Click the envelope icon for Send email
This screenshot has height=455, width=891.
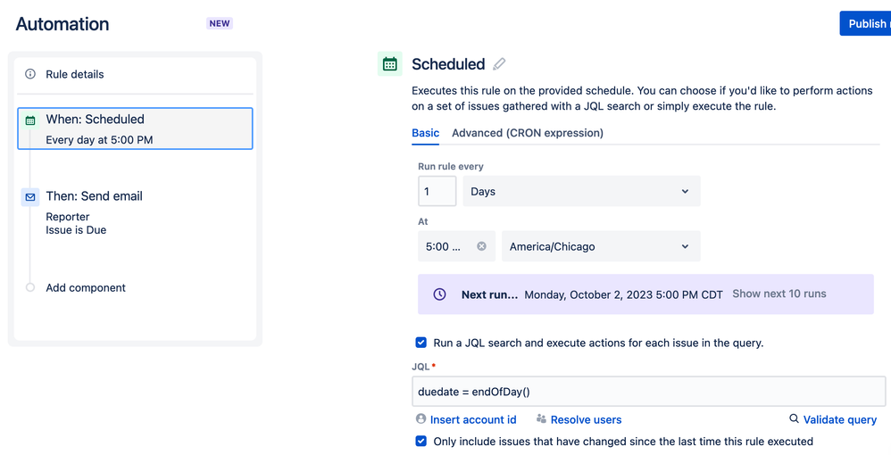[30, 196]
